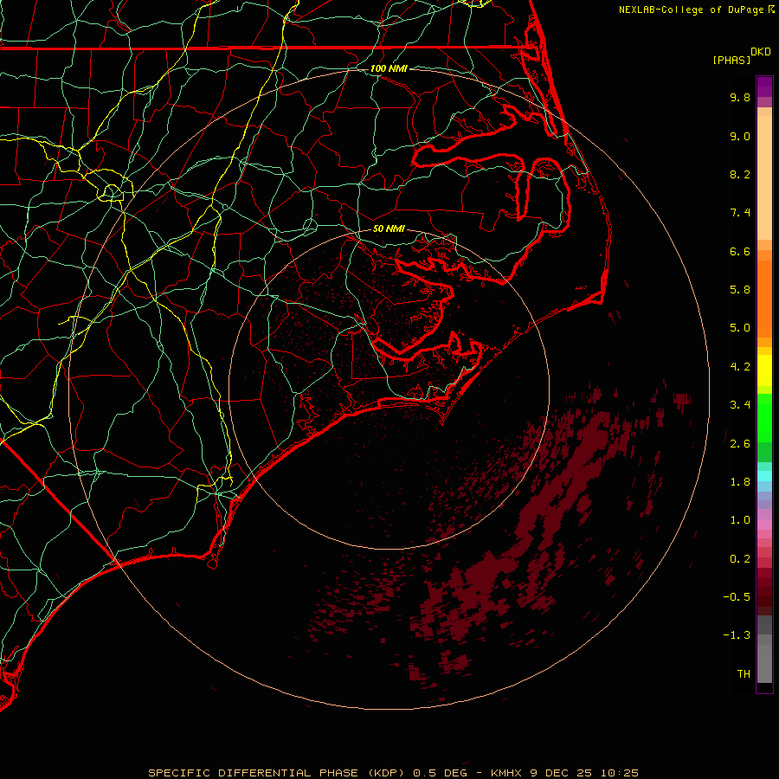Click the 2.6 scale label
The image size is (779, 779).
740,444
